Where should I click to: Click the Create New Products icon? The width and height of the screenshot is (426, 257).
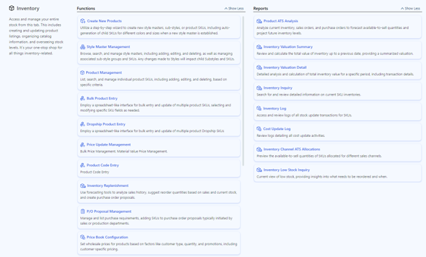pyautogui.click(x=83, y=21)
